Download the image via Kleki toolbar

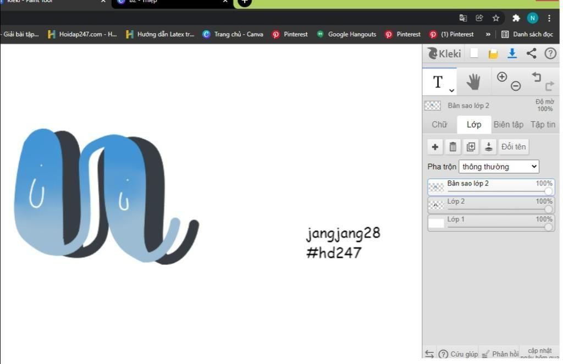512,53
